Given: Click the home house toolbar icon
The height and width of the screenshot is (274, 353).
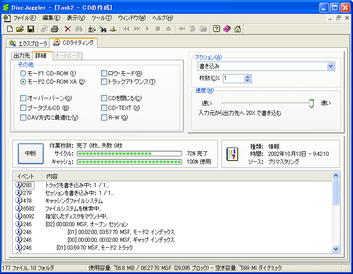Looking at the screenshot, I should (x=238, y=29).
